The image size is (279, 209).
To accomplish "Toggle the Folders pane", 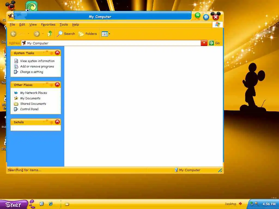I will (x=88, y=34).
